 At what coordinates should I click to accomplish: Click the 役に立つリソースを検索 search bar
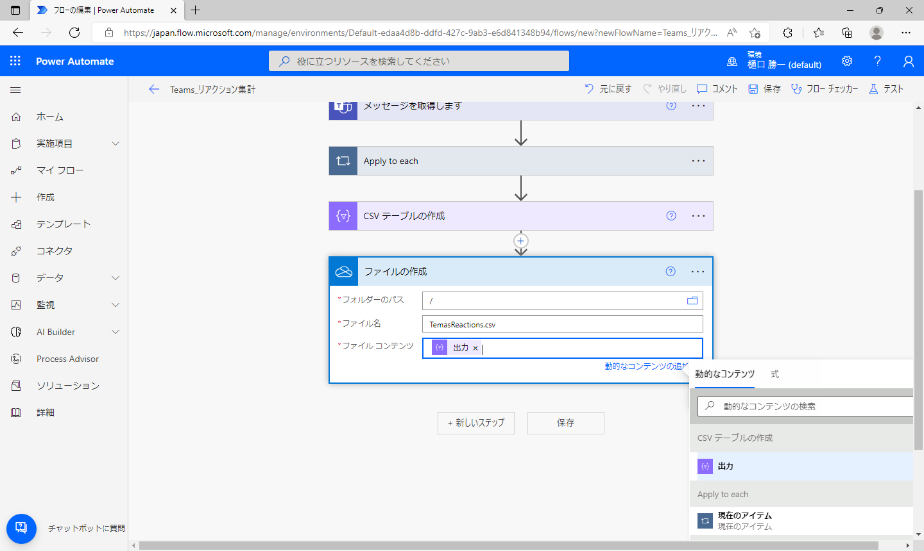419,61
